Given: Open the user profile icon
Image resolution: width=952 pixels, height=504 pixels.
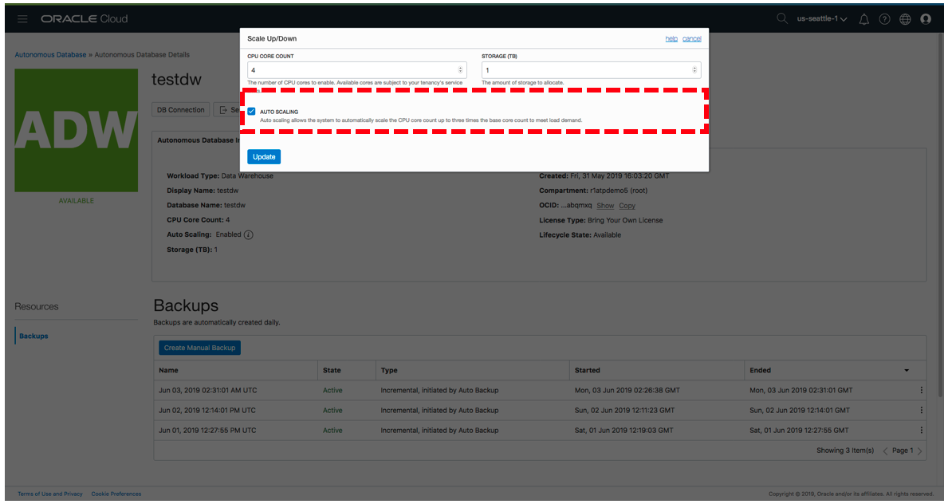Looking at the screenshot, I should point(926,19).
